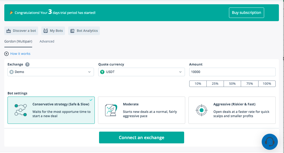
Task: Click the Aggressive crosshair target icon
Action: pyautogui.click(x=201, y=110)
